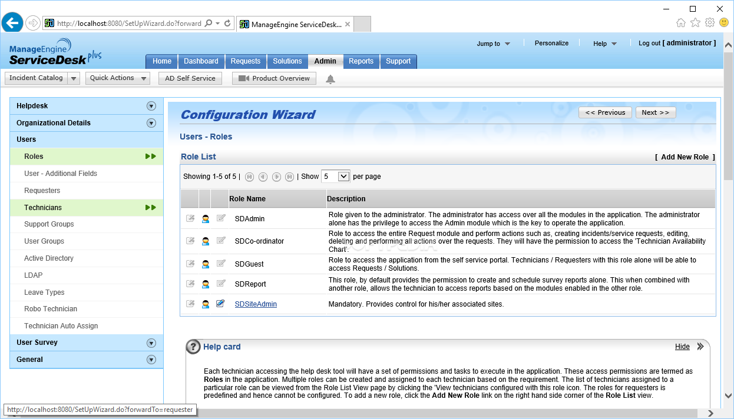View technicians assigned to SDReport role

click(x=206, y=284)
